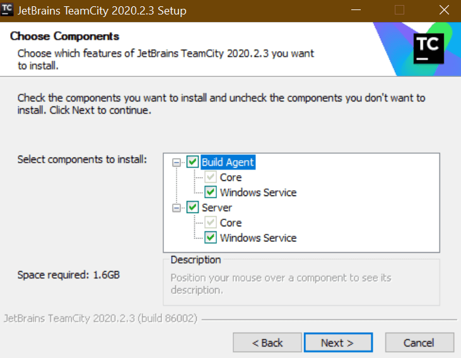Select Core label under Build Agent
461x358 pixels.
pos(231,178)
